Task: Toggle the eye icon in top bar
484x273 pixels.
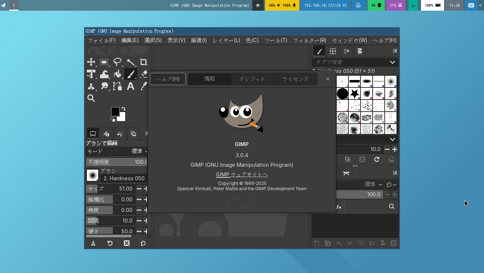Action: point(258,5)
